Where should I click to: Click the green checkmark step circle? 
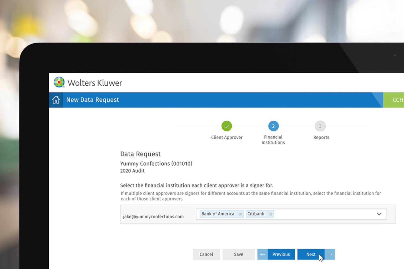click(226, 126)
